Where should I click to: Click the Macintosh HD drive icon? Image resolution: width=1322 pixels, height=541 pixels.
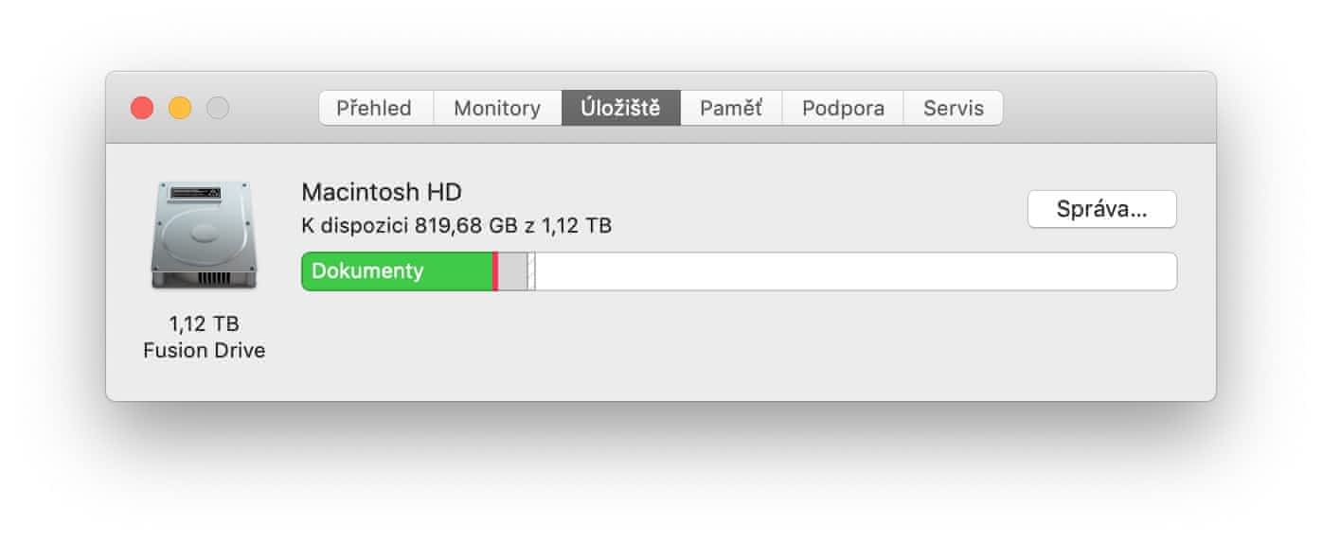pos(204,236)
